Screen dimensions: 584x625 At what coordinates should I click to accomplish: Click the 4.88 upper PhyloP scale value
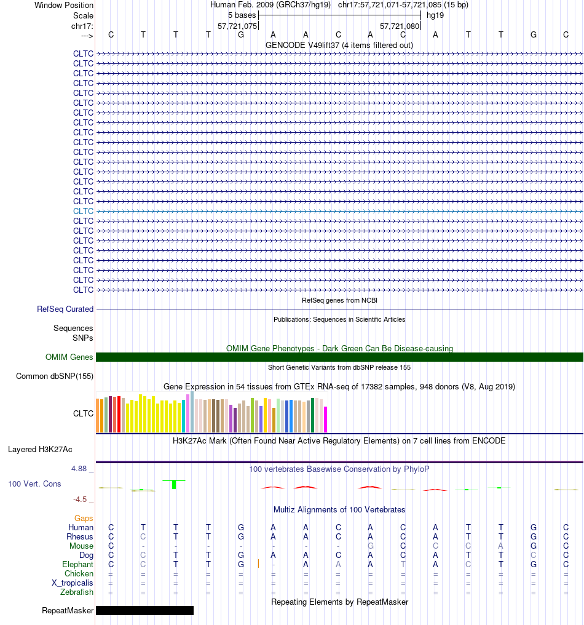79,469
